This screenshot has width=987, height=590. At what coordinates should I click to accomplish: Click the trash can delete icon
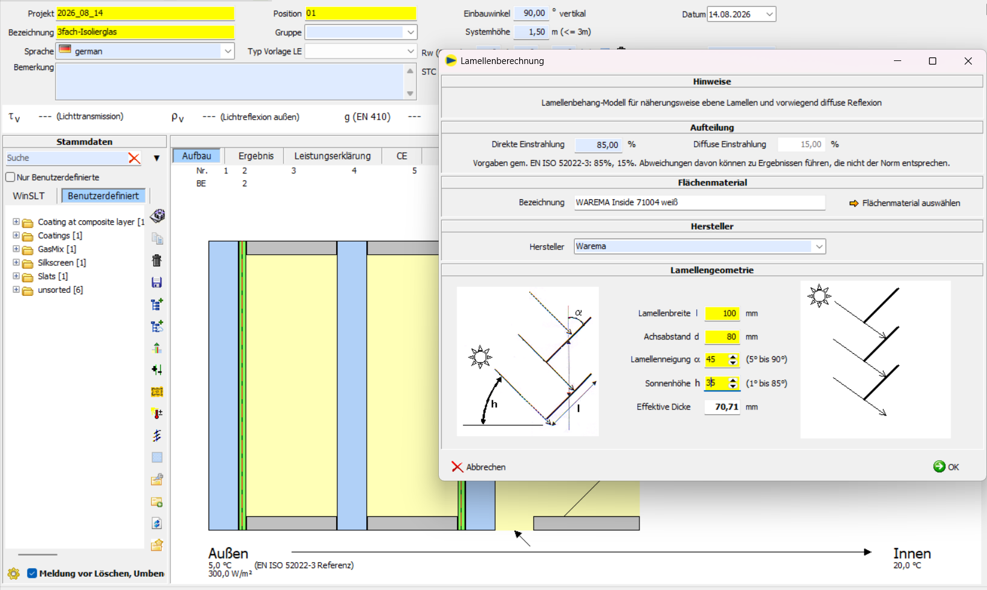157,260
